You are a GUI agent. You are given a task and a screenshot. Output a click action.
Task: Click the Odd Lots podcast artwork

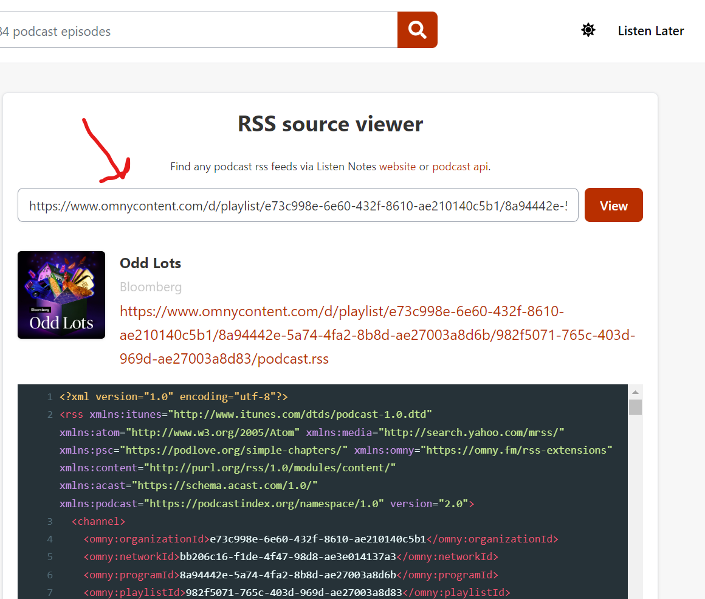tap(61, 295)
